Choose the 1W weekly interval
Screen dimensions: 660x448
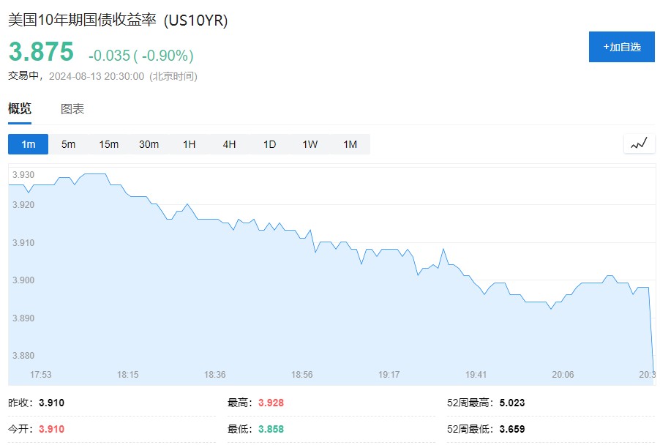310,144
